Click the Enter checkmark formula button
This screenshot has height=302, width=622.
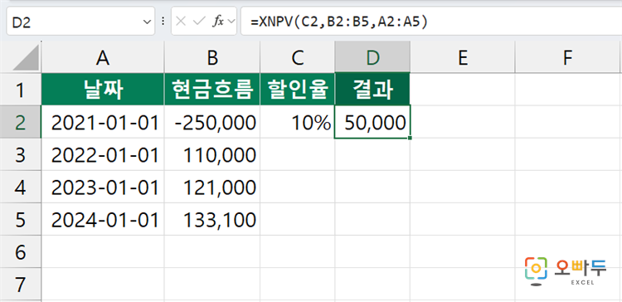(x=198, y=22)
